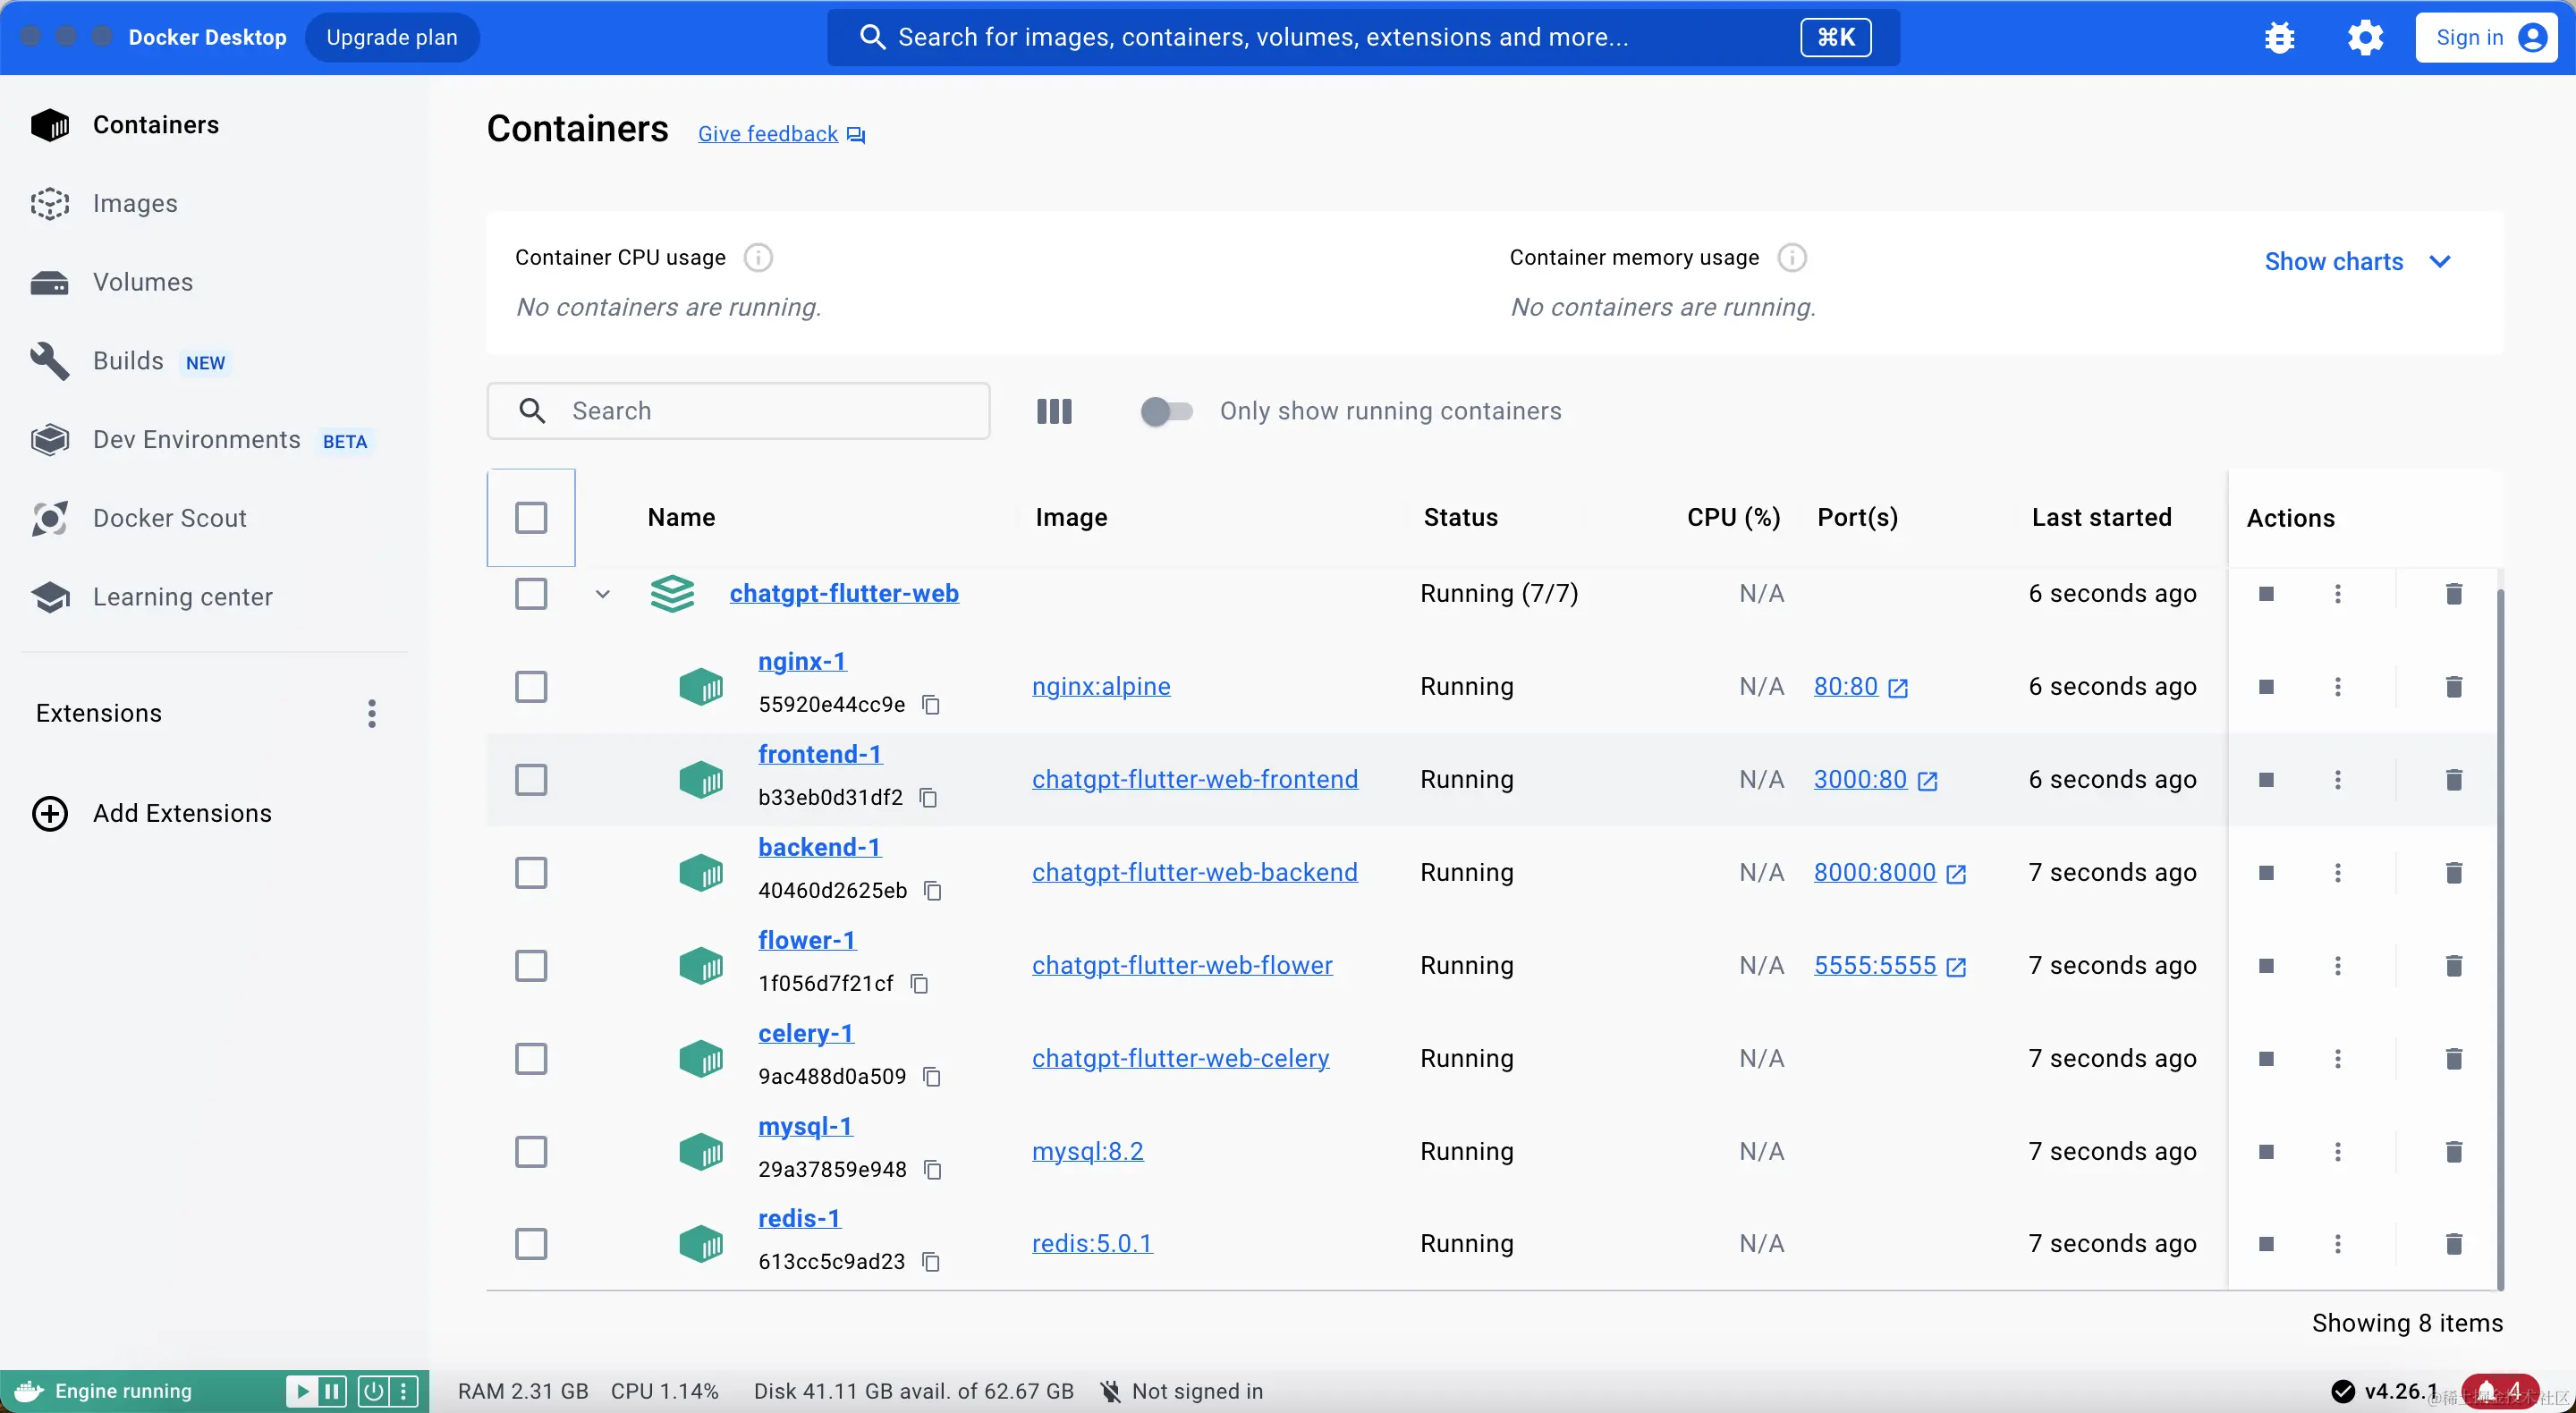Delete the chatgpt-flutter-web compose stack
This screenshot has height=1413, width=2576.
click(x=2453, y=594)
